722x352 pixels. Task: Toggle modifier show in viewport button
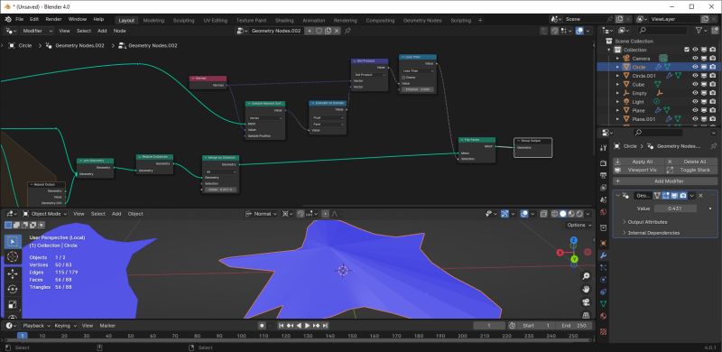[x=674, y=195]
